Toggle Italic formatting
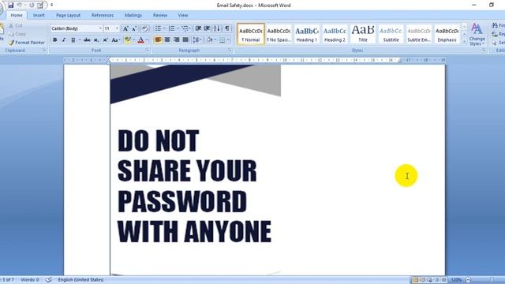This screenshot has height=284, width=505. tap(64, 40)
